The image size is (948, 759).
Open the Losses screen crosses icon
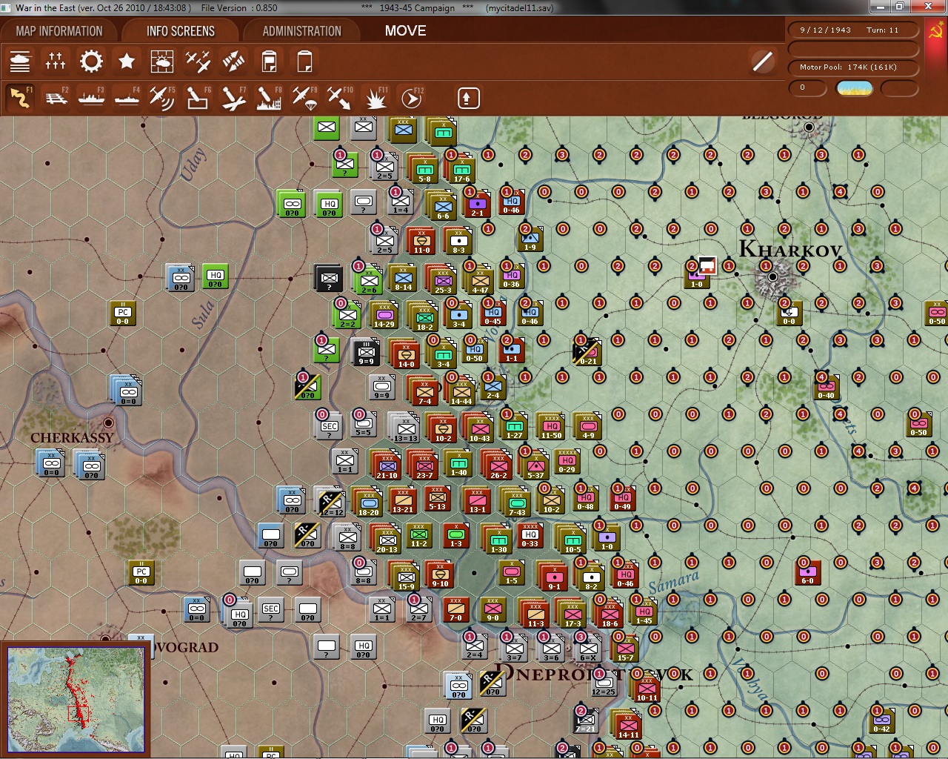click(56, 62)
